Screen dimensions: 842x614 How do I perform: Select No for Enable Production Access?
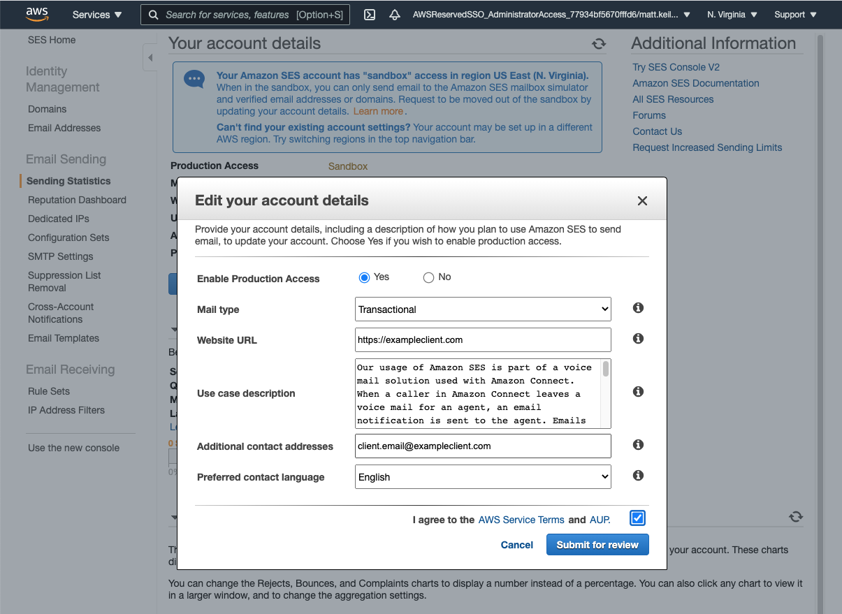point(428,277)
